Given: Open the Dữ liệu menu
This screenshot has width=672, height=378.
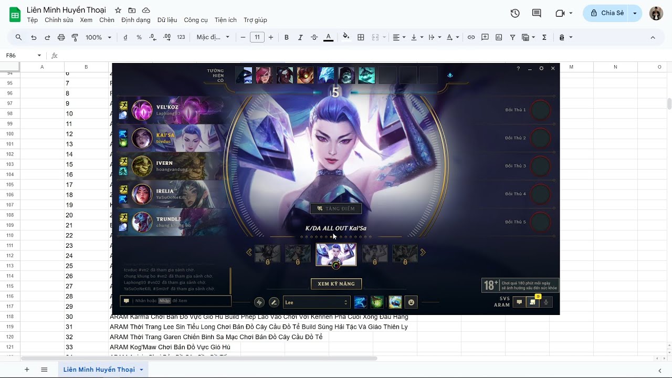Looking at the screenshot, I should [x=167, y=20].
